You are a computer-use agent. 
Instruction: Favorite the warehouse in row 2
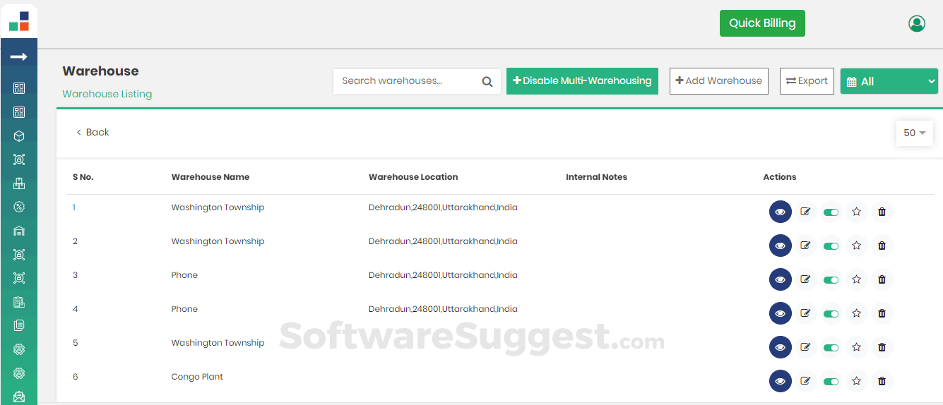(856, 246)
